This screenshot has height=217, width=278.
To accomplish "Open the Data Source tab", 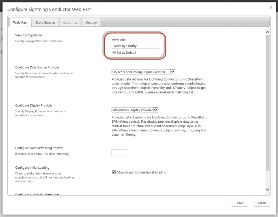I will point(45,23).
